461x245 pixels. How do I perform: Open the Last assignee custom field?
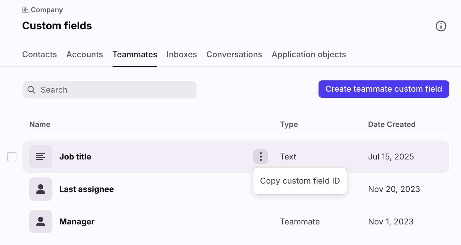(x=86, y=189)
